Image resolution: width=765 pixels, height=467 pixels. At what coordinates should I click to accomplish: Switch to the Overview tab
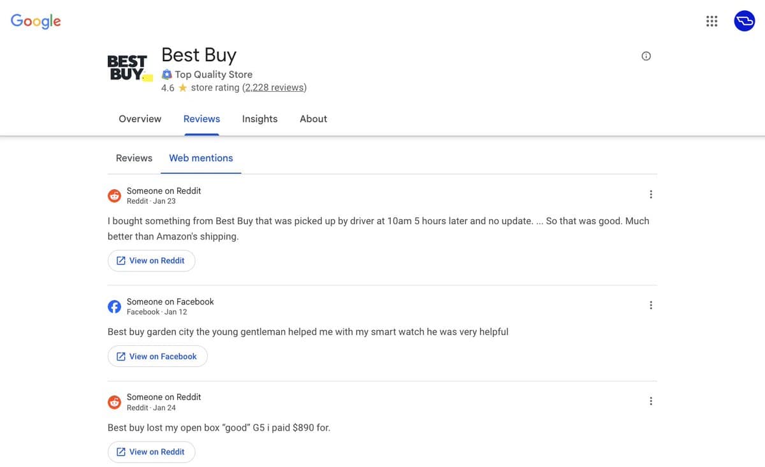click(x=140, y=119)
